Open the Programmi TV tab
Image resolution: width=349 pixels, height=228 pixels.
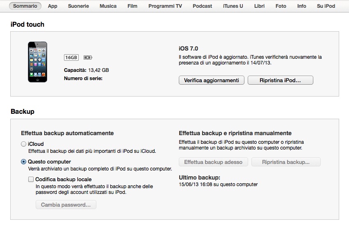point(165,6)
